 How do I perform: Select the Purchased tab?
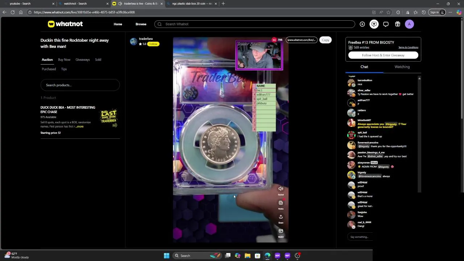coord(49,69)
